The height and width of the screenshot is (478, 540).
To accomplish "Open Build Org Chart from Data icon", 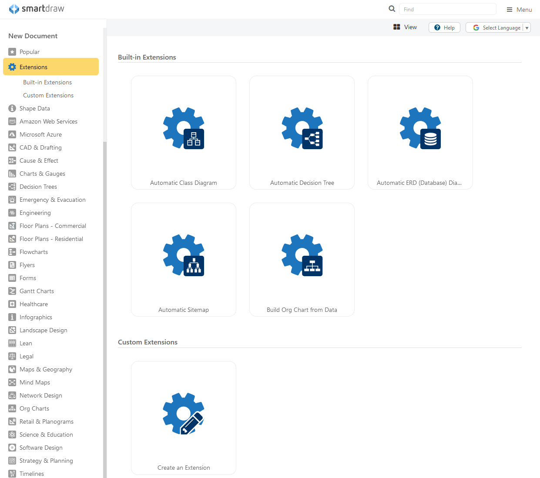I will tap(302, 255).
